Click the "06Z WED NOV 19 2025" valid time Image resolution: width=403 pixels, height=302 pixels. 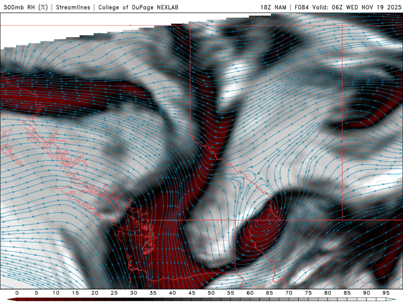click(367, 8)
